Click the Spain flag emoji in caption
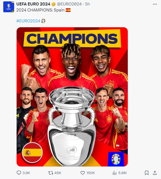 [x=68, y=10]
